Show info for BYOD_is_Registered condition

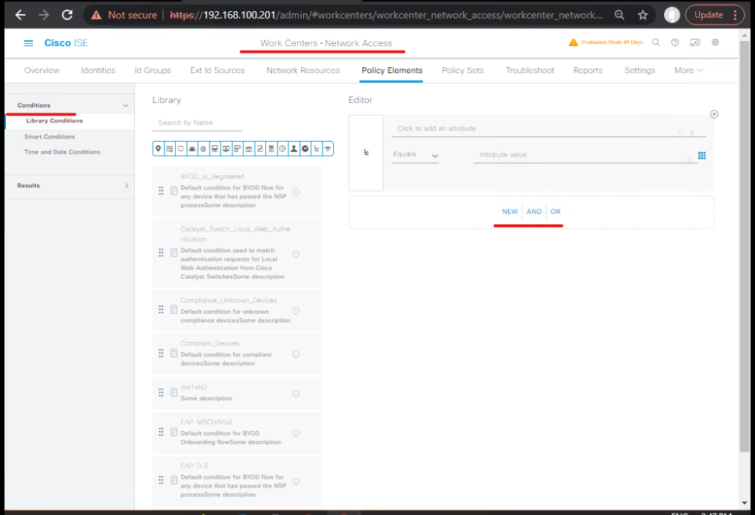[x=296, y=192]
